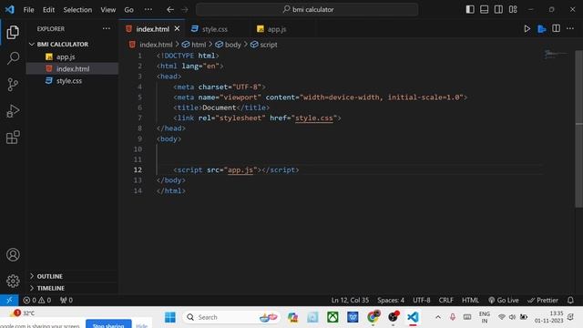Image resolution: width=583 pixels, height=328 pixels.
Task: Change indentation via Spaces: 4
Action: (391, 300)
